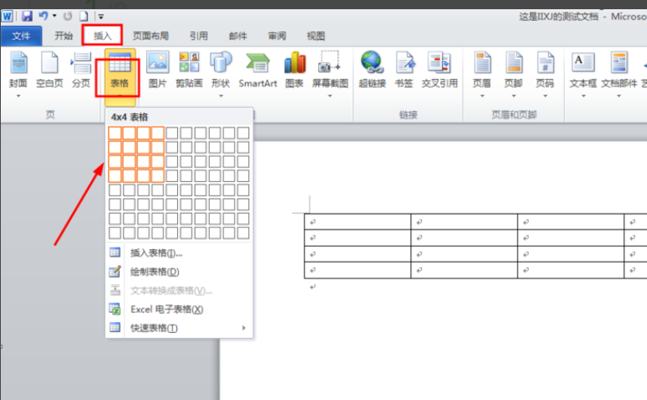Select the 4x4 highlighted corner grid cell
The height and width of the screenshot is (400, 647).
158,176
